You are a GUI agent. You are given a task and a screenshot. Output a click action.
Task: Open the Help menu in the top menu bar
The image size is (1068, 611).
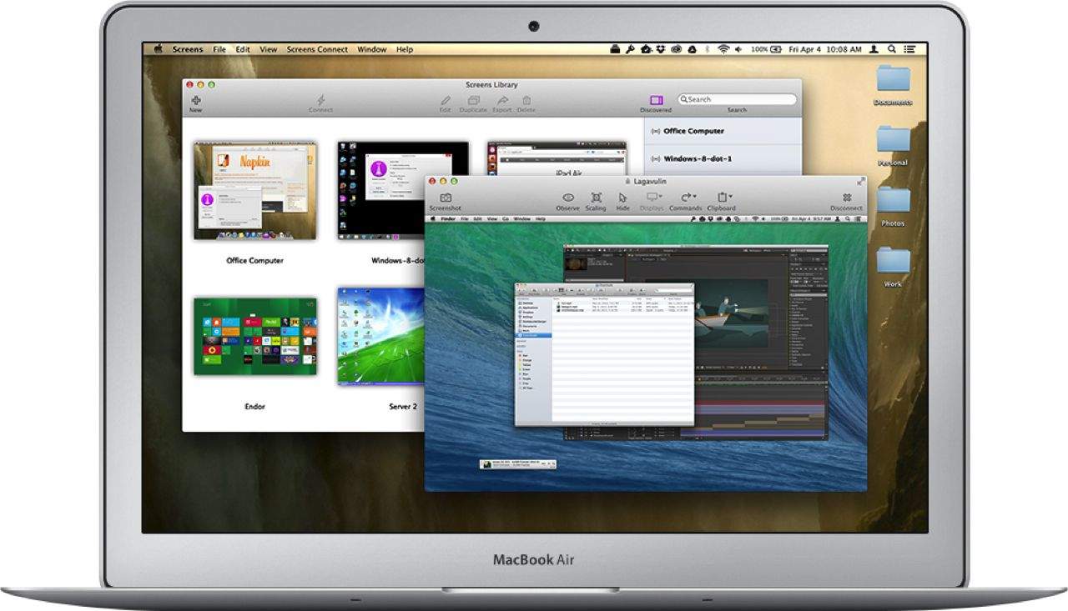[x=405, y=49]
